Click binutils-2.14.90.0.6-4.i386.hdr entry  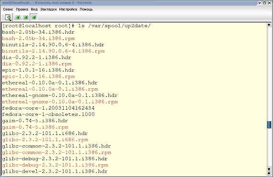53,45
